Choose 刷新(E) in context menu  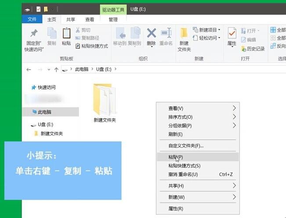point(175,134)
